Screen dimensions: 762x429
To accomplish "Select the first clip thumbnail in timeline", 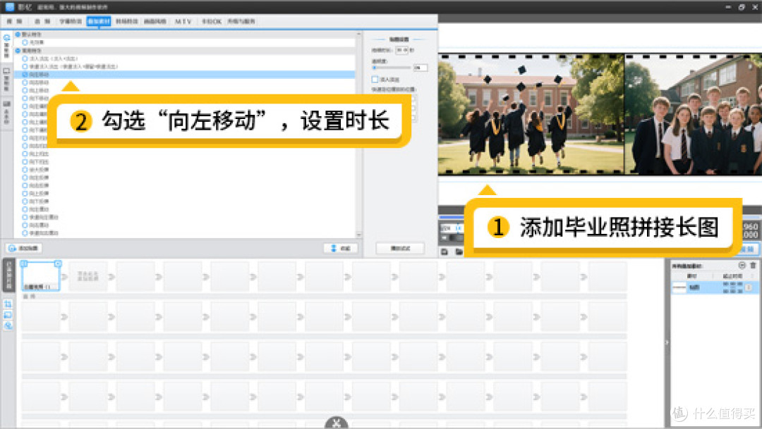I will (40, 275).
